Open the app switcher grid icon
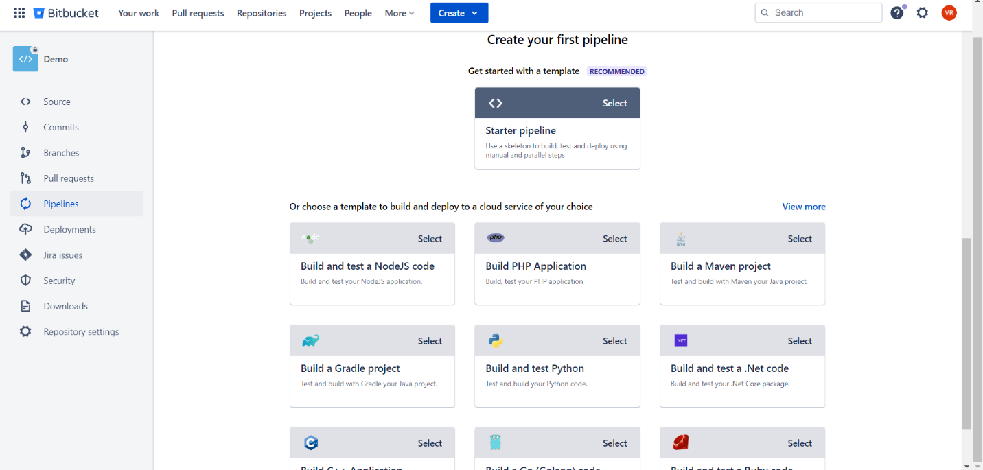 19,13
